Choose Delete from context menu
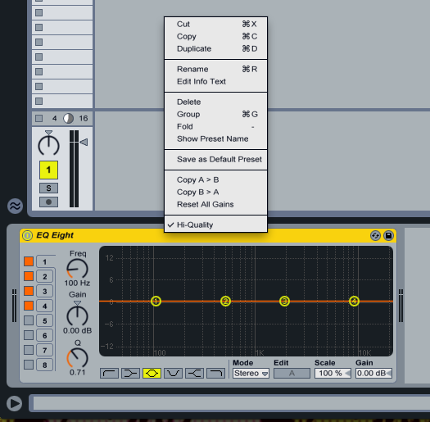 216,102
